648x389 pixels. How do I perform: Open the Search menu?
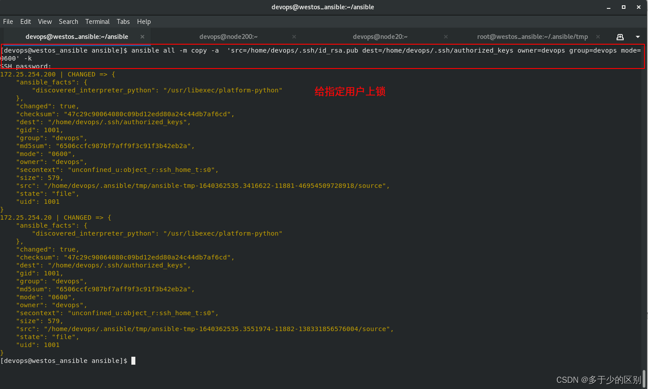coord(69,21)
